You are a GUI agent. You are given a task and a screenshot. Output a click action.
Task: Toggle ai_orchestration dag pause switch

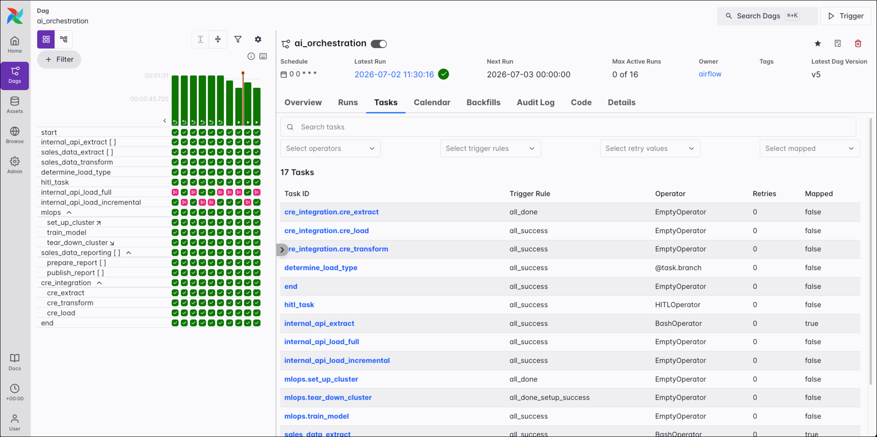pyautogui.click(x=379, y=44)
